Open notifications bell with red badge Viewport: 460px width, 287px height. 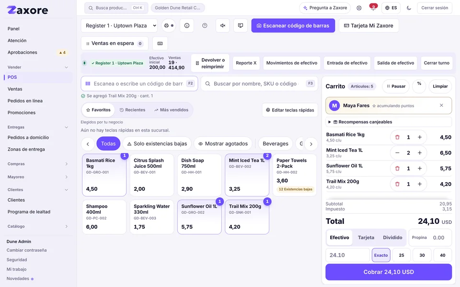(373, 8)
